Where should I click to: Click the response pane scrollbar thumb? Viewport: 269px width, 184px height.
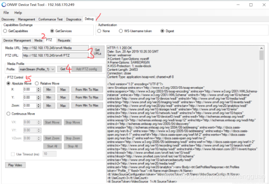click(x=261, y=55)
